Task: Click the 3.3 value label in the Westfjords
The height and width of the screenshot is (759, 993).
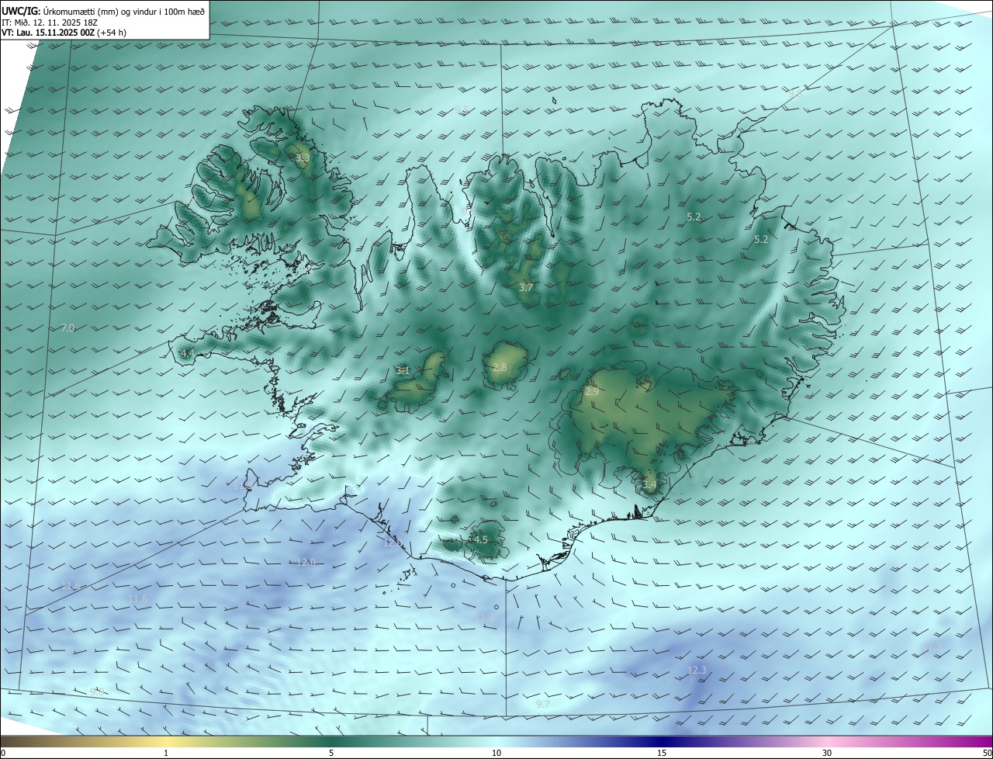Action: click(303, 158)
